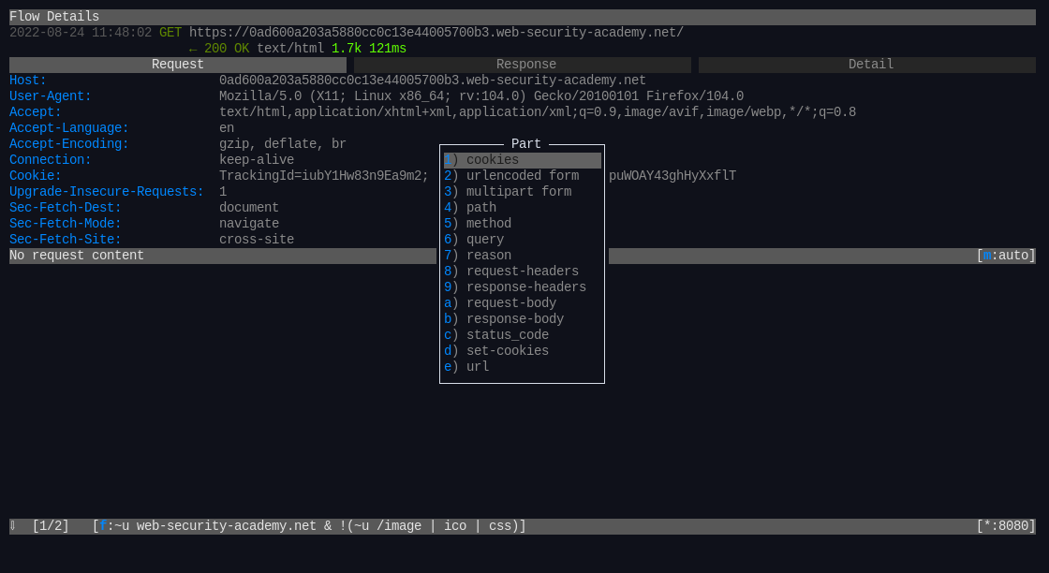Click the Cookie header row

[x=36, y=176]
